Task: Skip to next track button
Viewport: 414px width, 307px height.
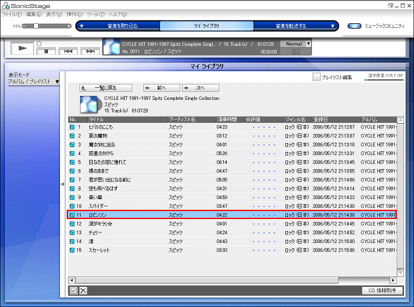Action: [90, 51]
